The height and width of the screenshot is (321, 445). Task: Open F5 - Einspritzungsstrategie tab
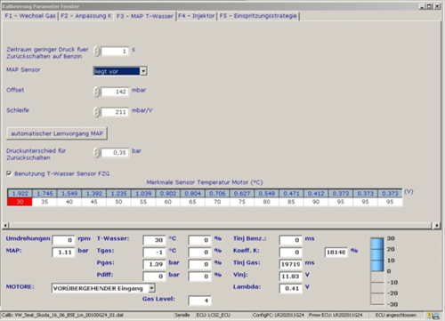click(258, 16)
